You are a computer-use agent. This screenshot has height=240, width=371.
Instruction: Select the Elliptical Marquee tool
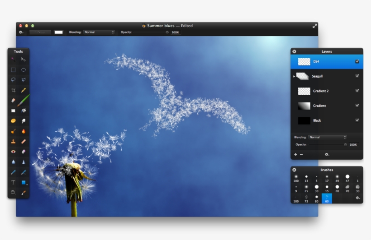coord(24,69)
